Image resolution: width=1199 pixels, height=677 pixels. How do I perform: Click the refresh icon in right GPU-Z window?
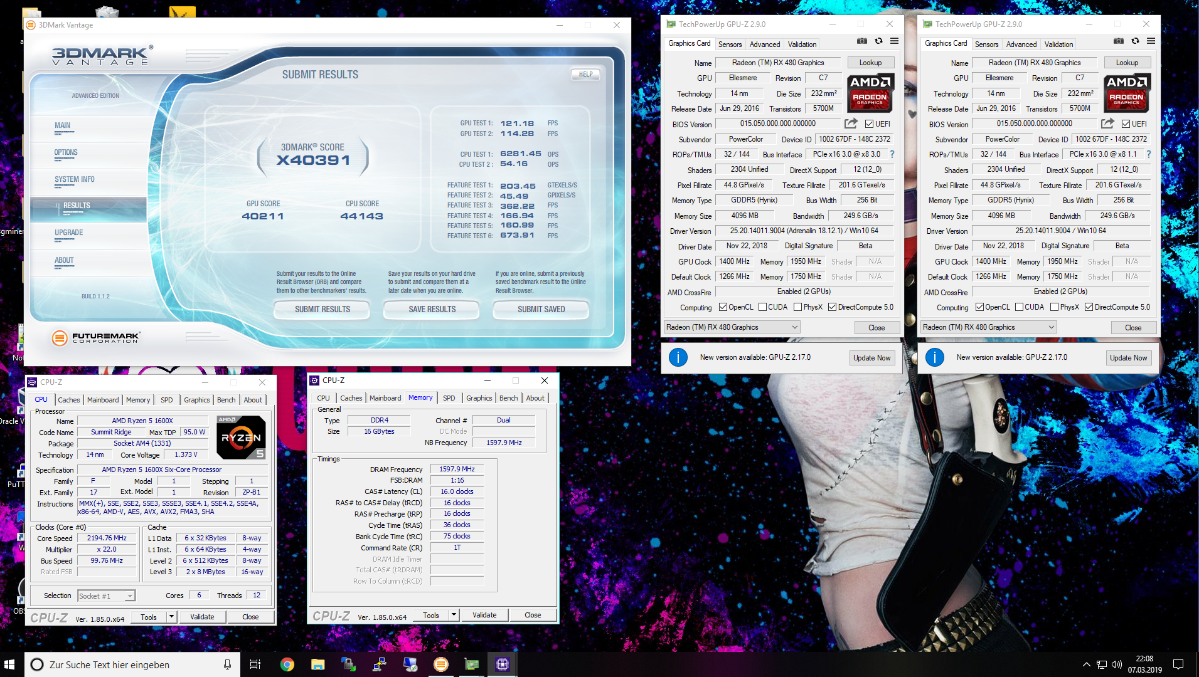(1135, 41)
